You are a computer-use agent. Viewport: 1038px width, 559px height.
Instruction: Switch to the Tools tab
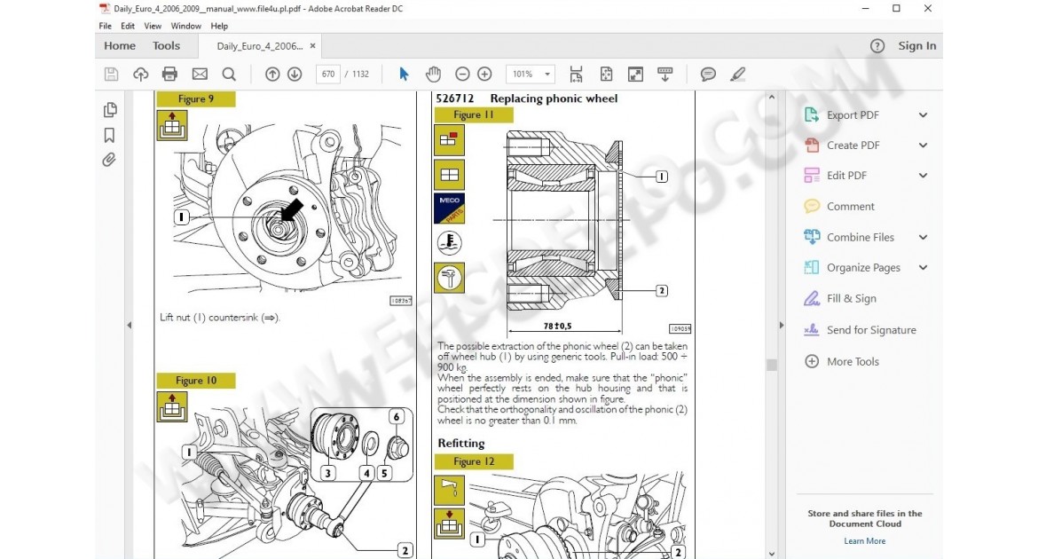[166, 46]
